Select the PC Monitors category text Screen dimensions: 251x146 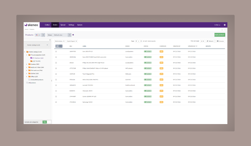click(38, 58)
